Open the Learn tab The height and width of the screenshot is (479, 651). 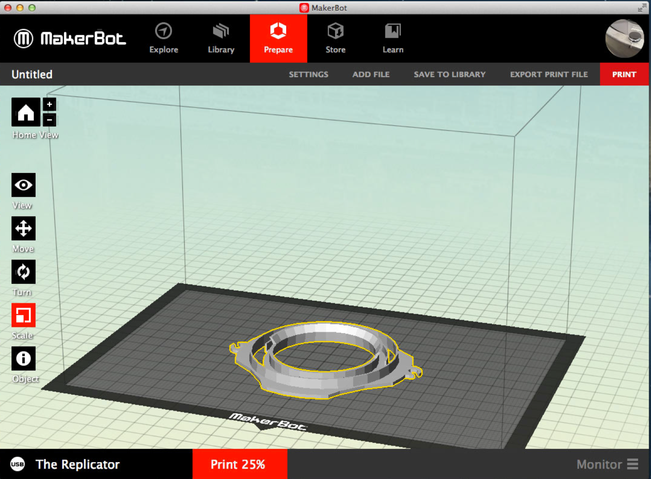pyautogui.click(x=393, y=39)
